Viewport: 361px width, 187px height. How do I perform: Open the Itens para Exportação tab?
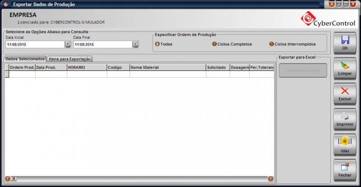click(x=70, y=59)
